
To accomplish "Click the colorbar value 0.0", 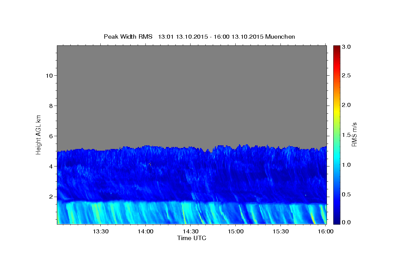I will 346,222.
